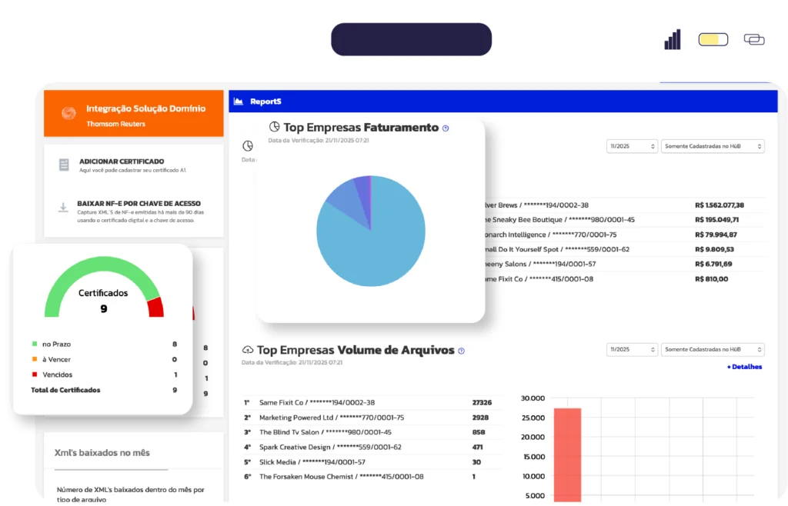Image resolution: width=788 pixels, height=506 pixels.
Task: Open the 11/2025 month dropdown in Faturamento
Action: pos(632,146)
